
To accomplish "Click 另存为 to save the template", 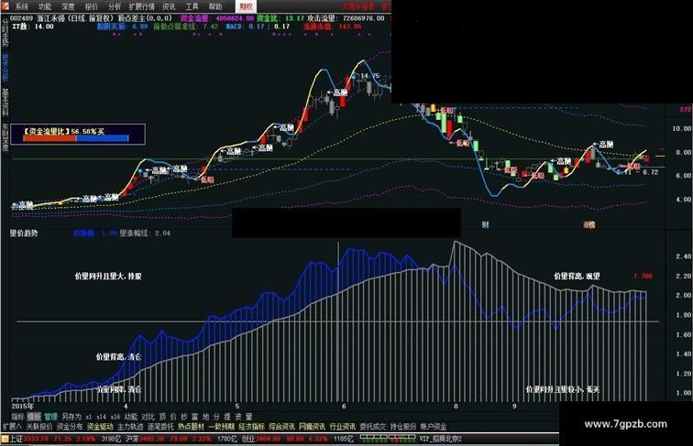I will pyautogui.click(x=71, y=417).
